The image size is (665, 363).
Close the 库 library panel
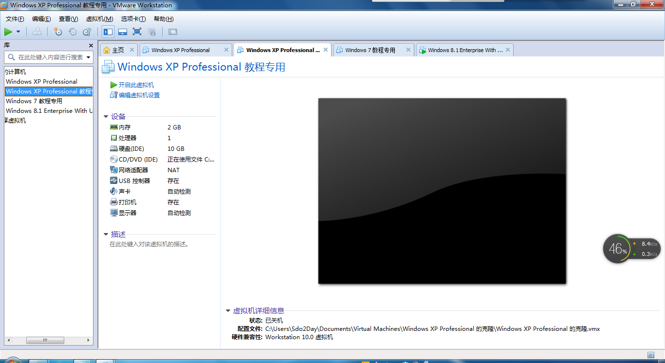[91, 45]
